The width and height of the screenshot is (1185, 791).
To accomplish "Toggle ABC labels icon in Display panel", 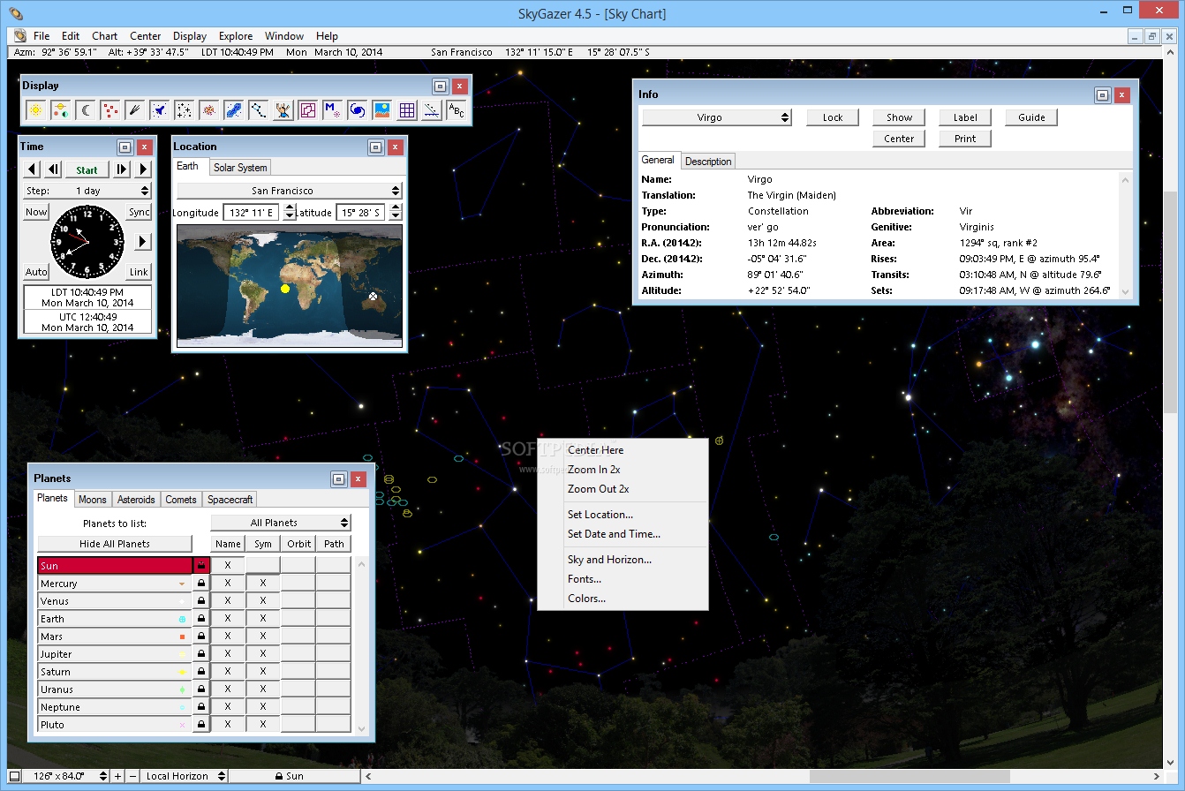I will click(x=456, y=110).
